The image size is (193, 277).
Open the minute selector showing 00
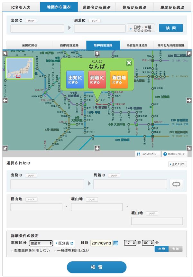[x=148, y=243]
